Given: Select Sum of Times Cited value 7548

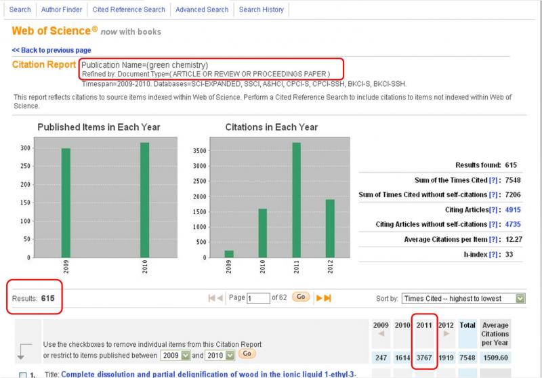Looking at the screenshot, I should point(513,180).
